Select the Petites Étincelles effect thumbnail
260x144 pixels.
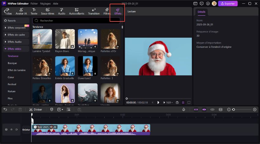[x=42, y=66]
